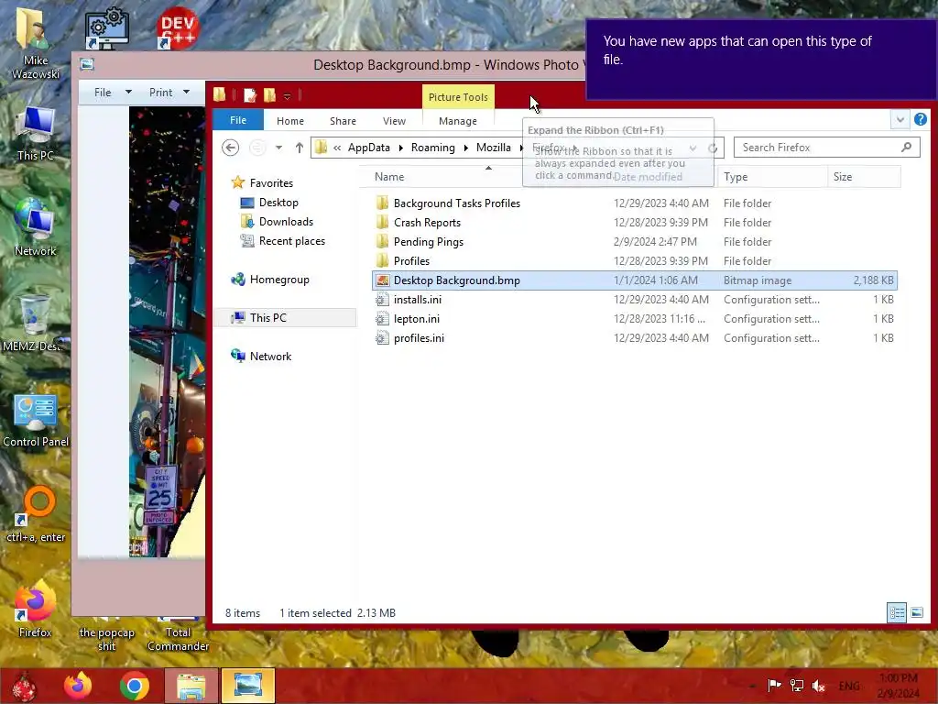Open Mike Wazowski desktop folder icon

point(35,42)
